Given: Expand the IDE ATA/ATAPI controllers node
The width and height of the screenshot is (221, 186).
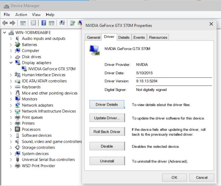Looking at the screenshot, I should (11, 81).
